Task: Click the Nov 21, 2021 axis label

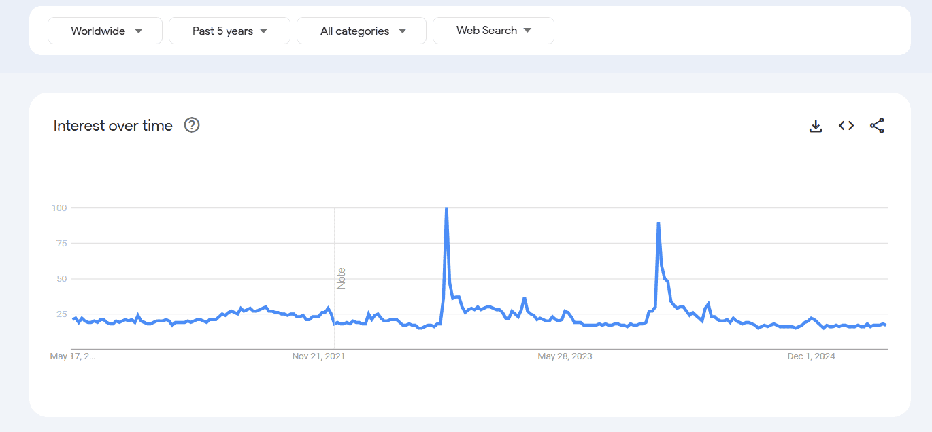Action: tap(319, 356)
